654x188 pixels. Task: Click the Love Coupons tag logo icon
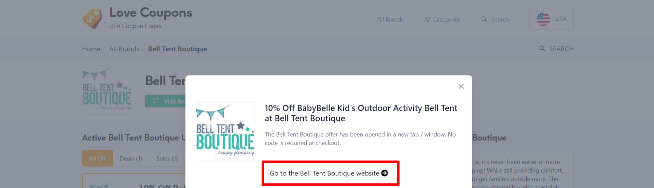tap(92, 19)
